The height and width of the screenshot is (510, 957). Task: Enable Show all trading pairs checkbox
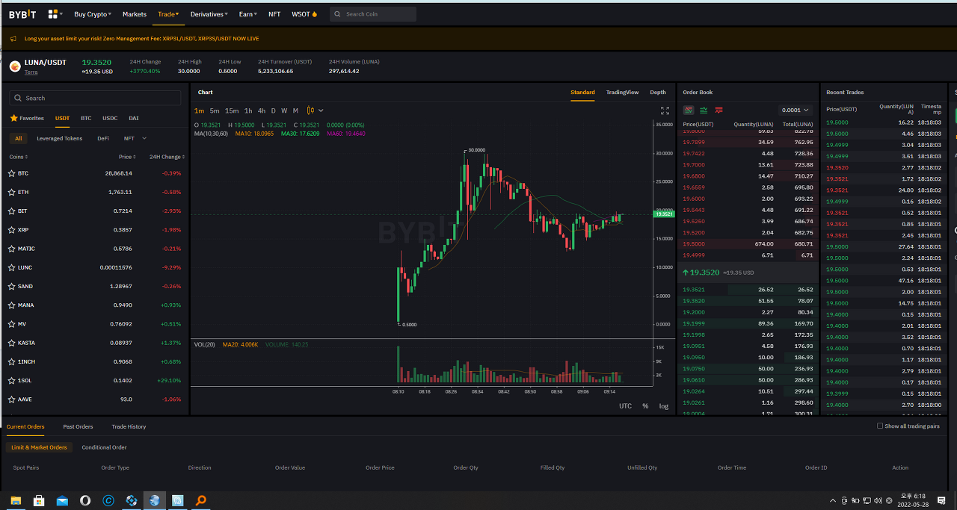[880, 426]
